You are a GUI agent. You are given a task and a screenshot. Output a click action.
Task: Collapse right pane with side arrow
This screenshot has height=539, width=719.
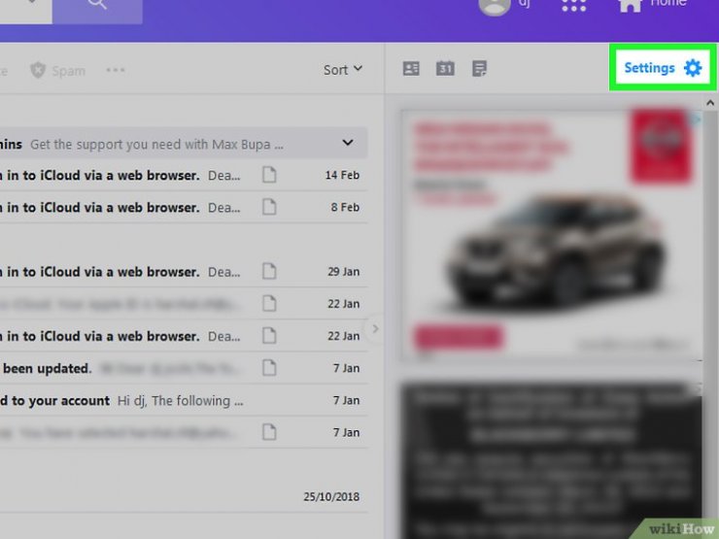click(375, 328)
